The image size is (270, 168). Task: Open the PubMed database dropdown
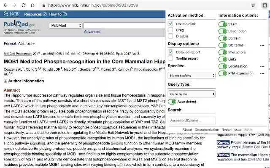[66, 26]
